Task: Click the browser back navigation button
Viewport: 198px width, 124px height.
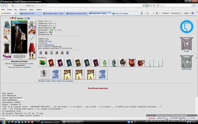Action: [3, 6]
